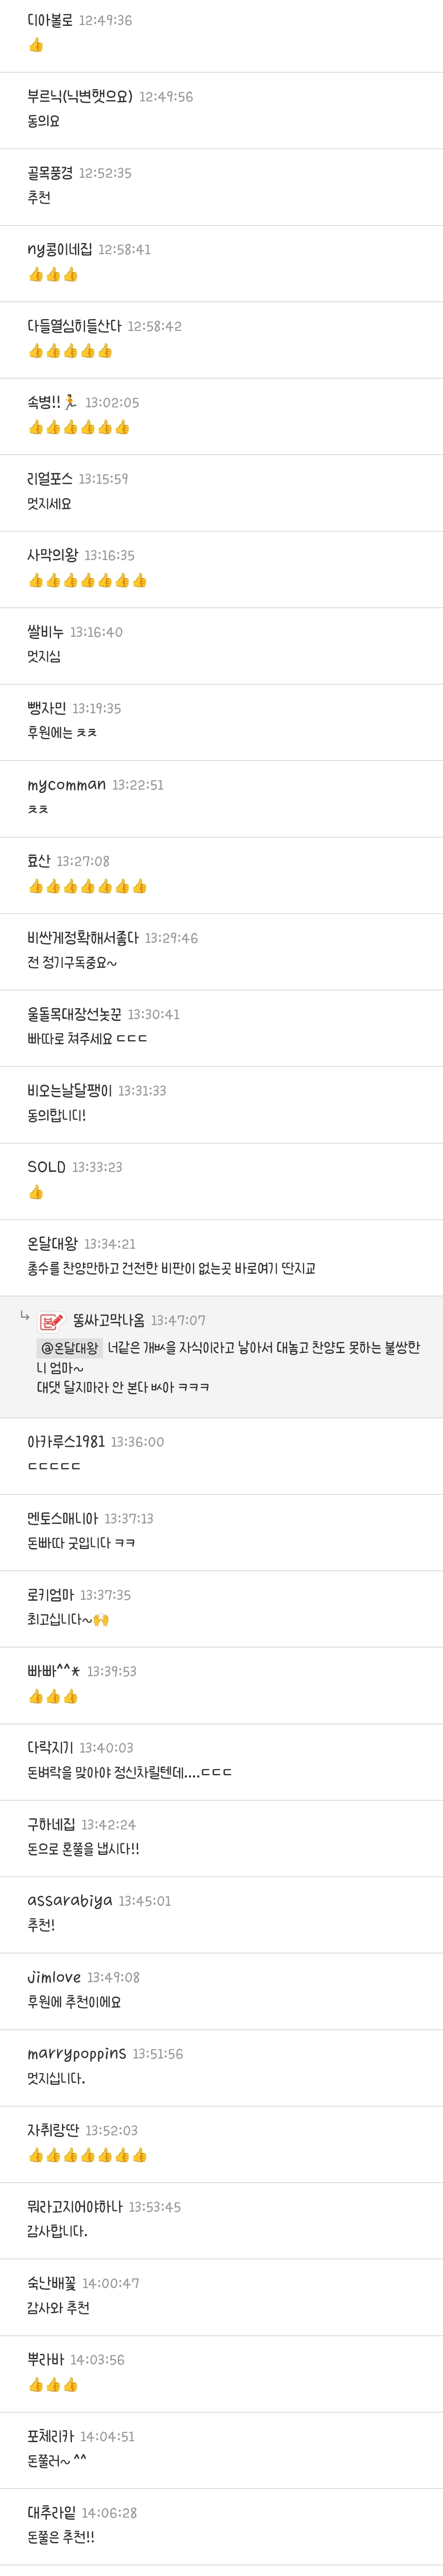
Task: Click the raised hands emoji in 로키엄마's comment
Action: (x=101, y=1619)
